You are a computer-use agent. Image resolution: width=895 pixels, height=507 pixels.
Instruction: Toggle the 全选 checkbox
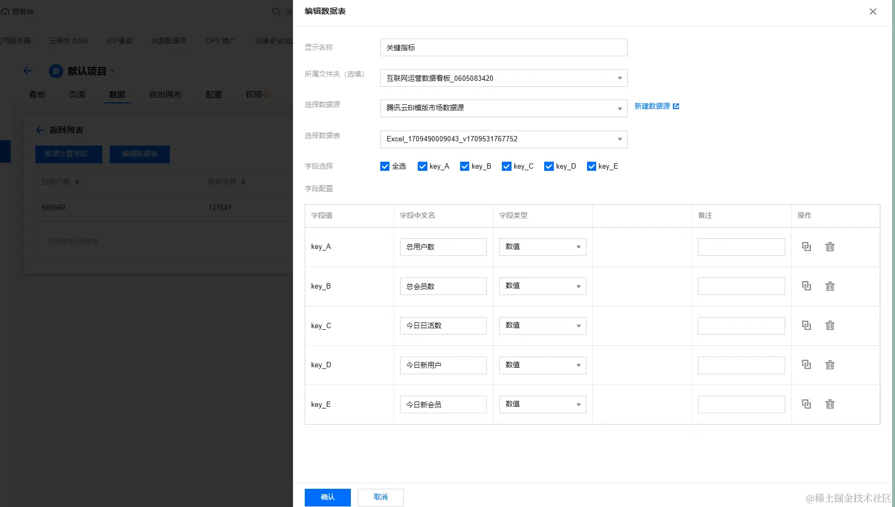pyautogui.click(x=385, y=167)
